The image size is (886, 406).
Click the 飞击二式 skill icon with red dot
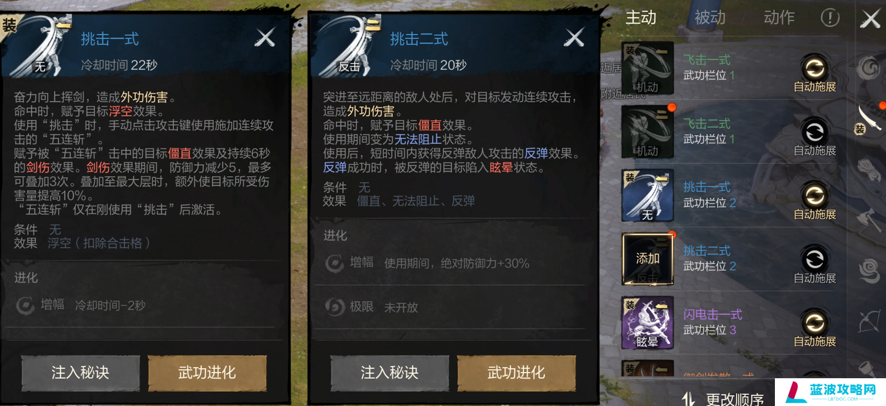tap(647, 132)
